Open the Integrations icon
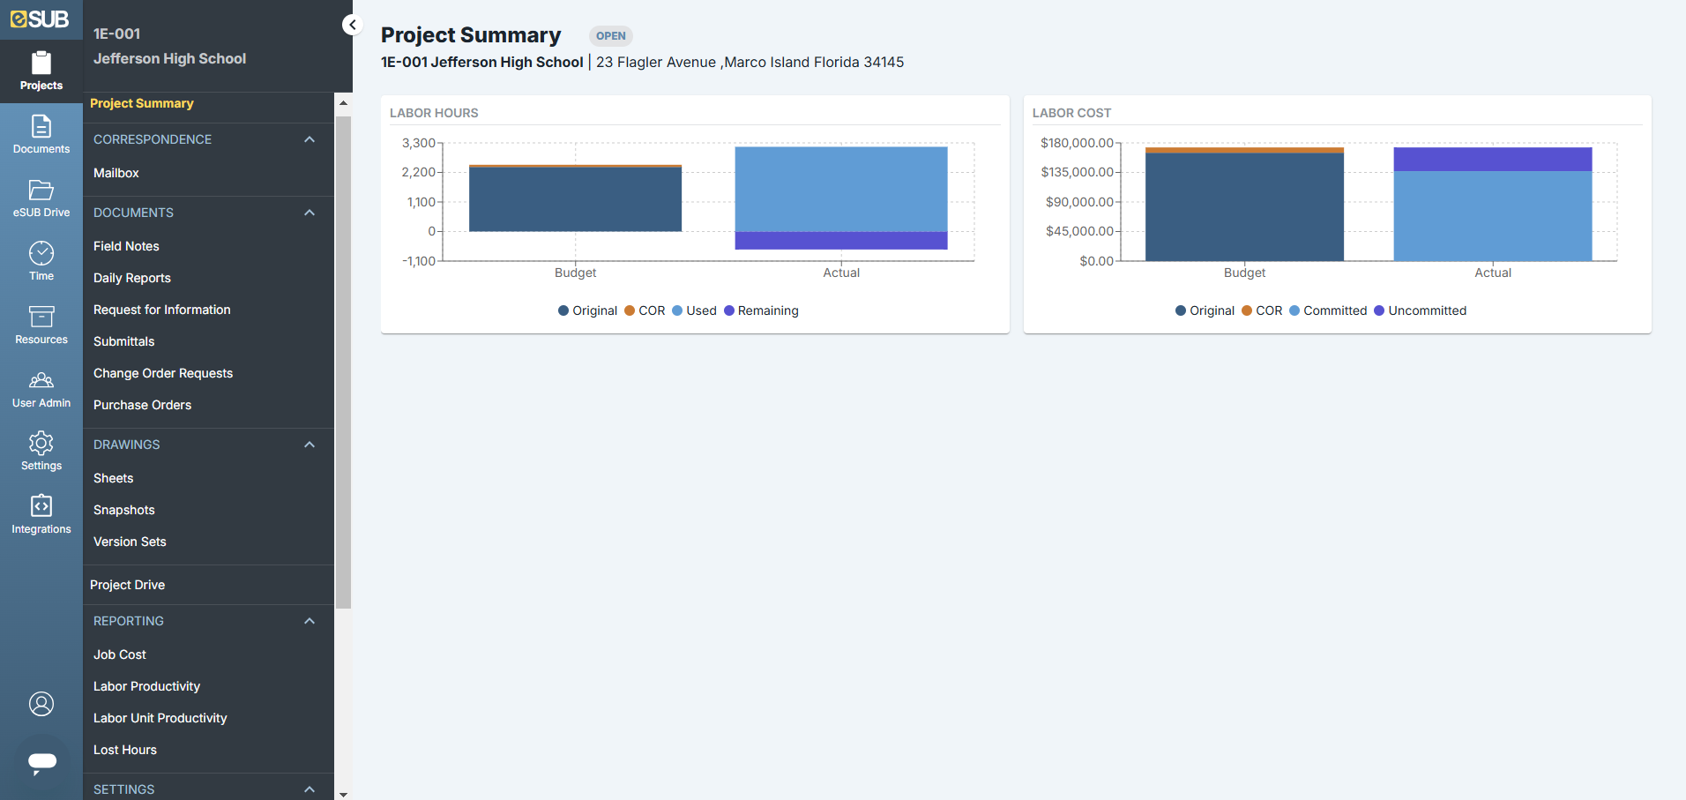 coord(41,513)
